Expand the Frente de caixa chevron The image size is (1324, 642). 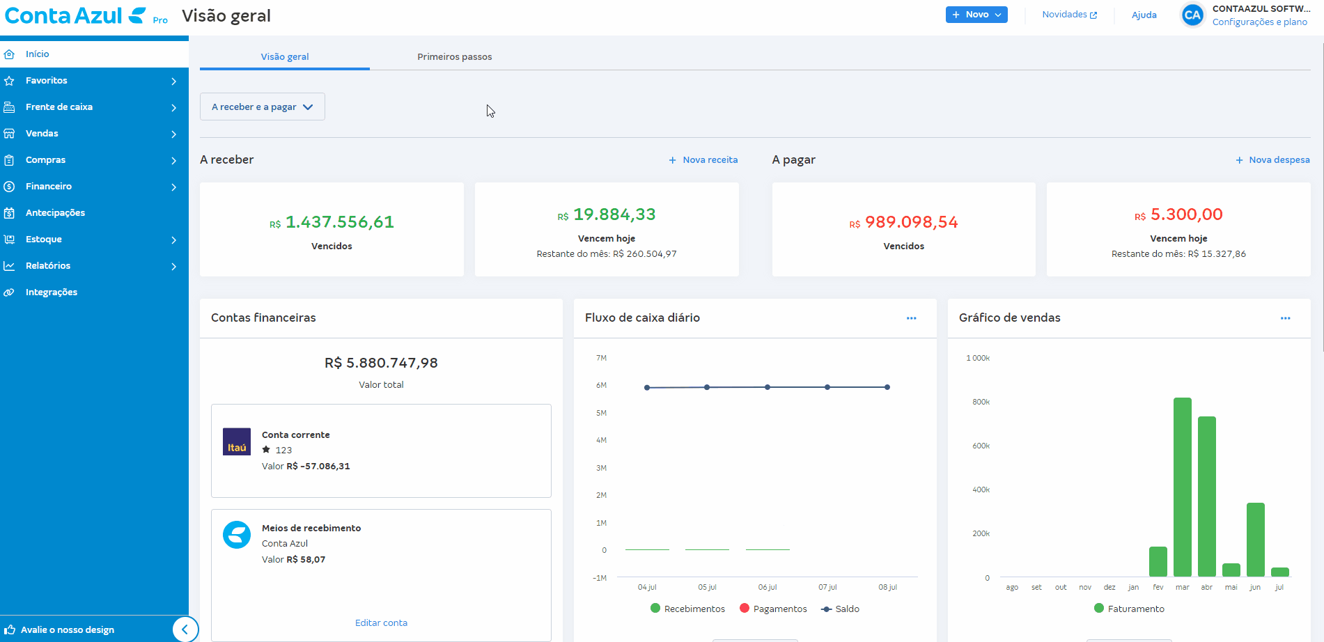coord(173,108)
